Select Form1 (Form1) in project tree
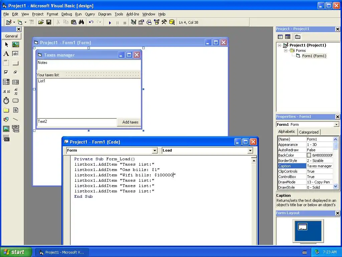Image resolution: width=342 pixels, height=257 pixels. [x=314, y=56]
